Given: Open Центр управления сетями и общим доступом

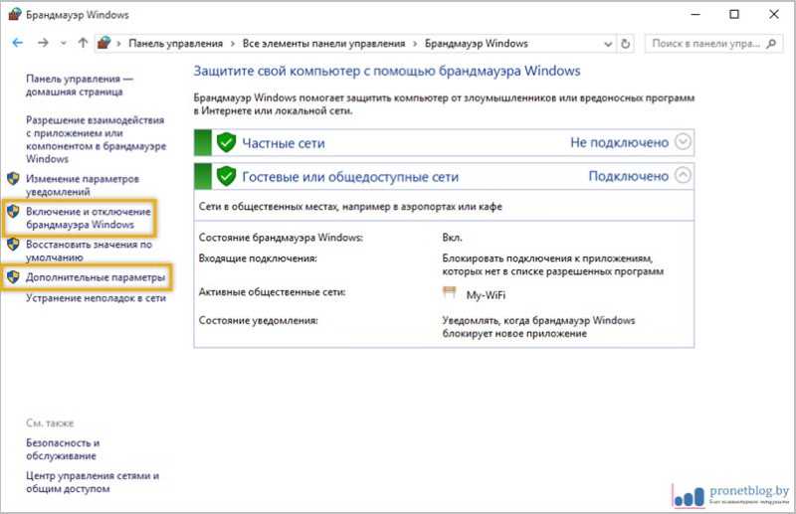Looking at the screenshot, I should click(93, 482).
